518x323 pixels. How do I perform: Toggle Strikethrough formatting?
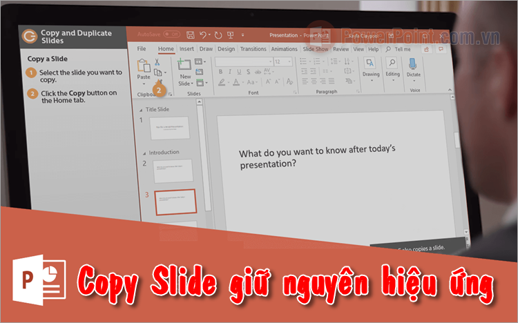click(x=258, y=72)
